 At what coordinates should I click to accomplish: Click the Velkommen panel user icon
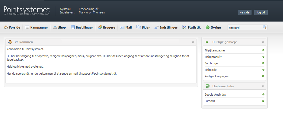click(x=10, y=42)
